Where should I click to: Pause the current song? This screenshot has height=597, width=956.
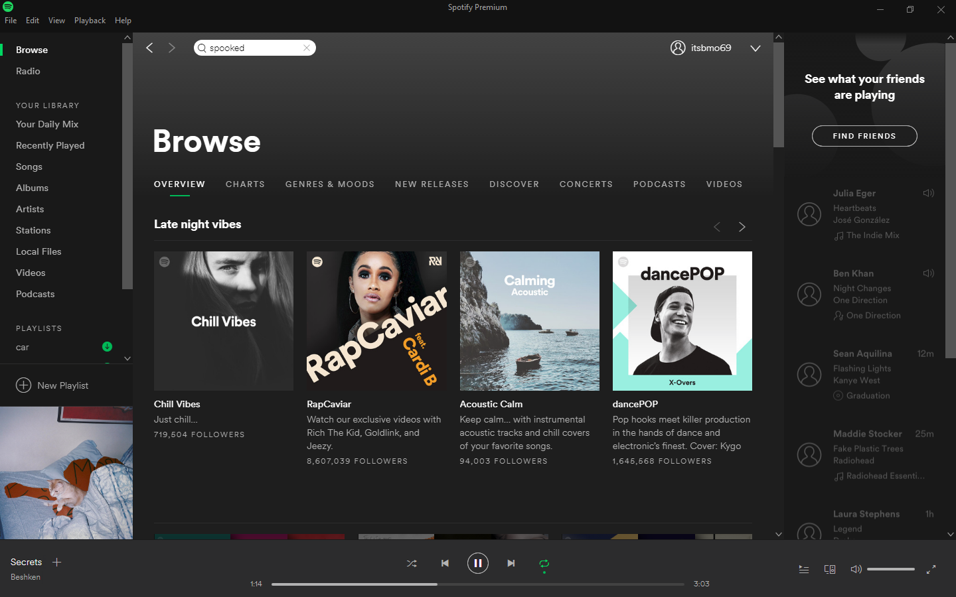(x=478, y=563)
